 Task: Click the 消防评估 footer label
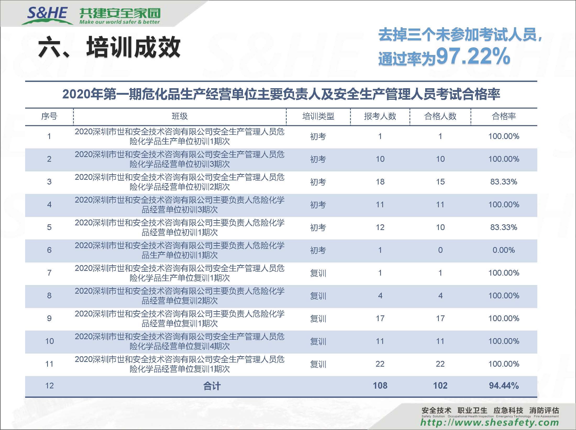(544, 410)
